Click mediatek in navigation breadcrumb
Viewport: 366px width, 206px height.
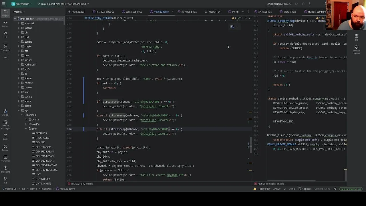pos(47,189)
